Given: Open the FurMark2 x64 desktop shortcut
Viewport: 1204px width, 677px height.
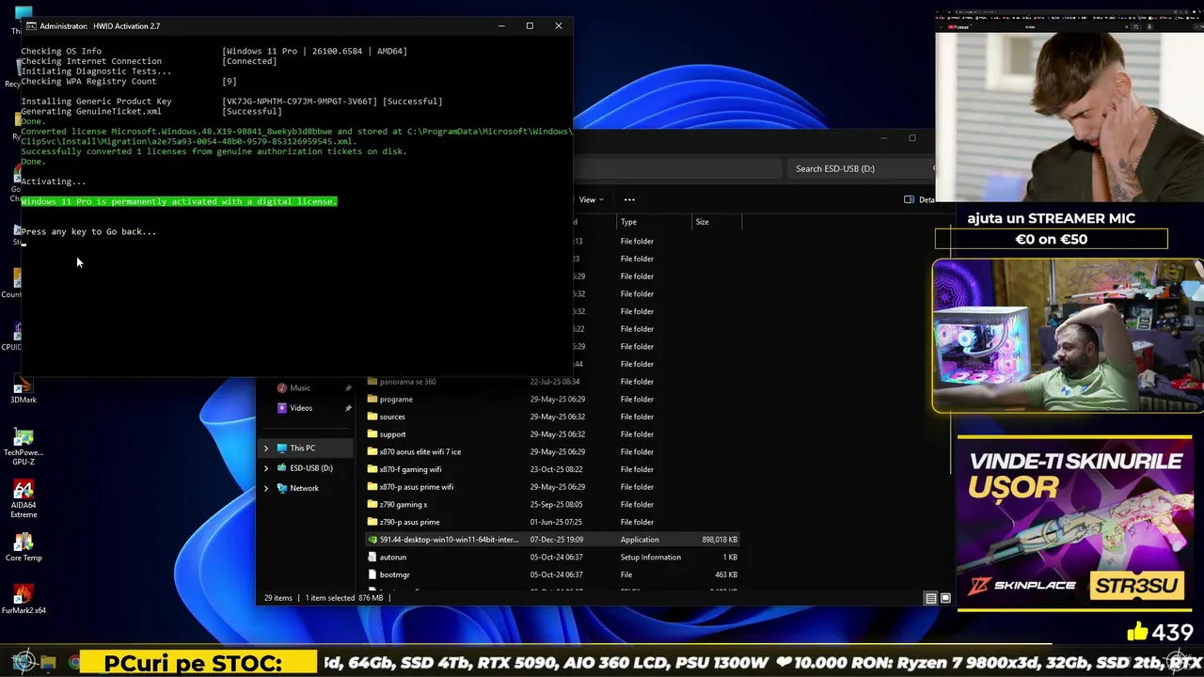Looking at the screenshot, I should click(24, 600).
